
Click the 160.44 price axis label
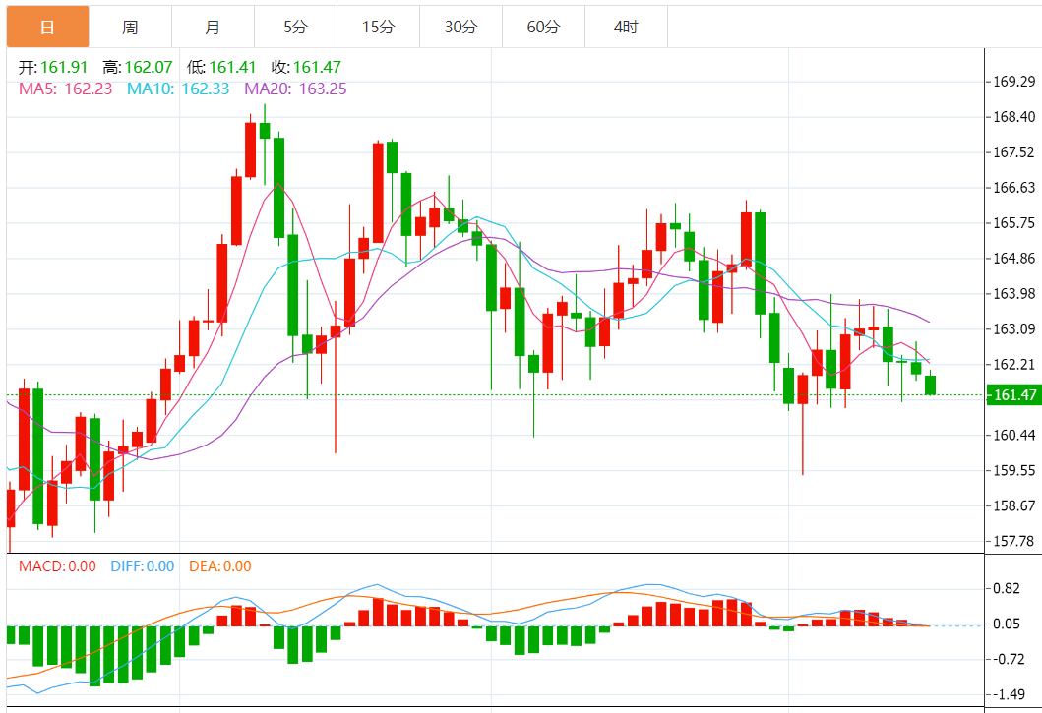pyautogui.click(x=1014, y=436)
